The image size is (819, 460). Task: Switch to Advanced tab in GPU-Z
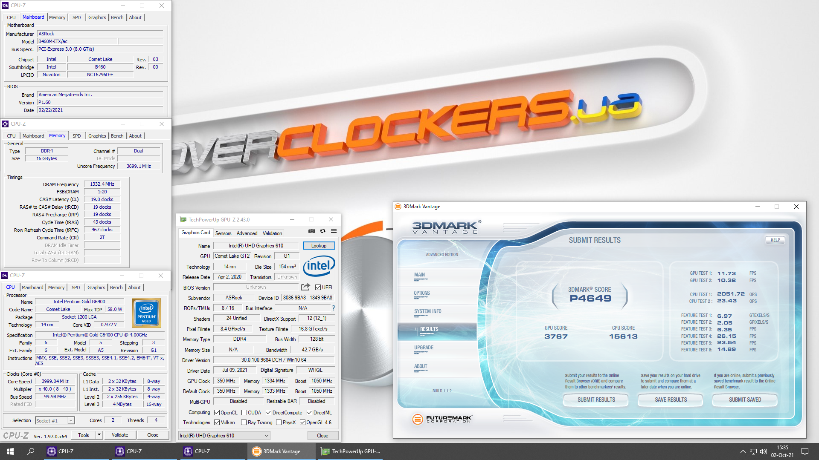click(247, 233)
